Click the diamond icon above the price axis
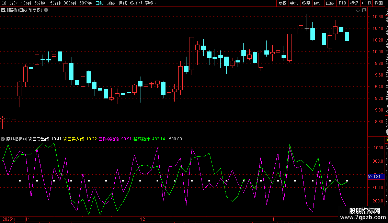This screenshot has height=223, width=388. (x=358, y=10)
